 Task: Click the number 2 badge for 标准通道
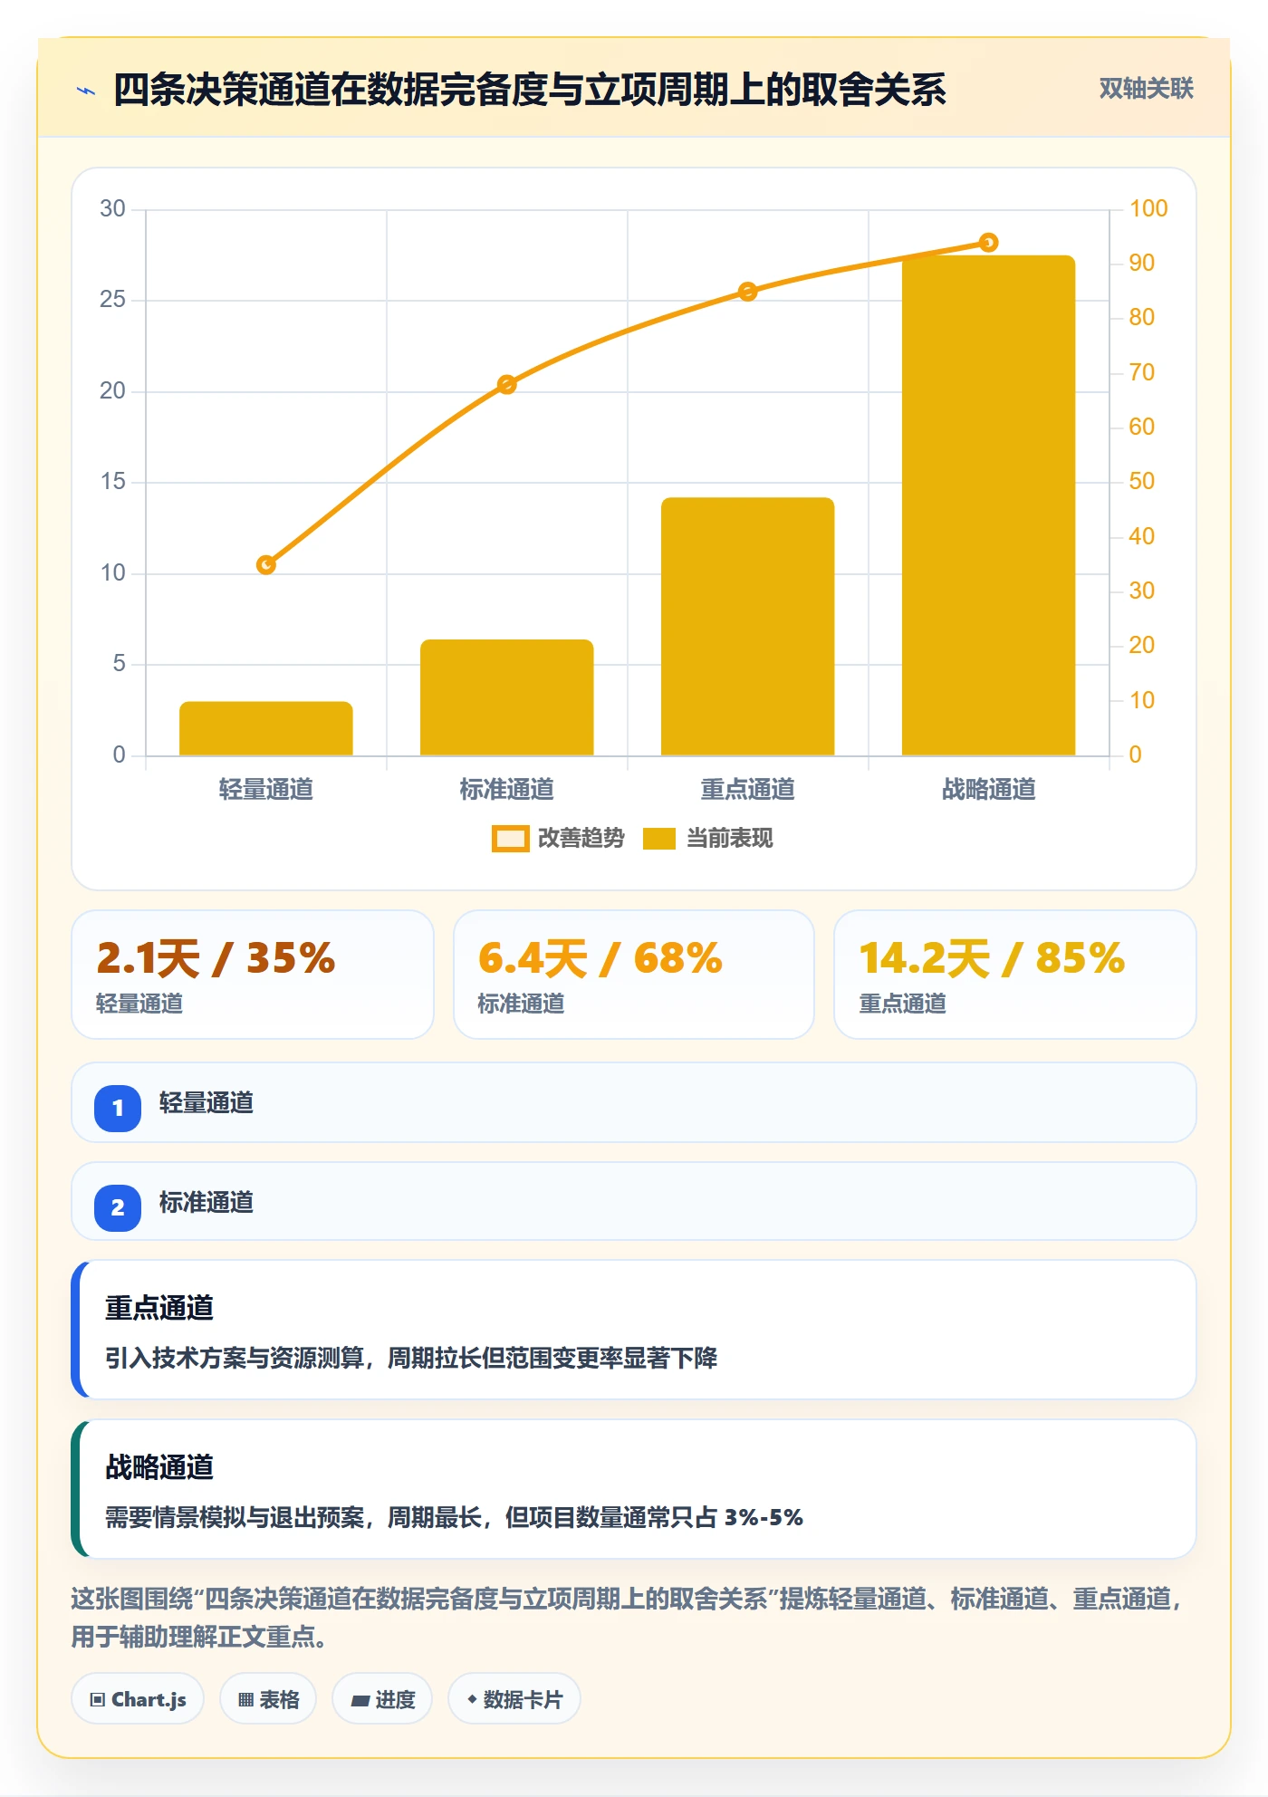(118, 1207)
